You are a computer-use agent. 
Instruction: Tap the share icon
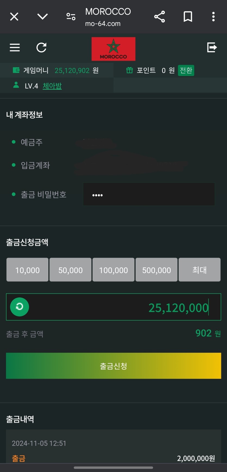(x=160, y=17)
